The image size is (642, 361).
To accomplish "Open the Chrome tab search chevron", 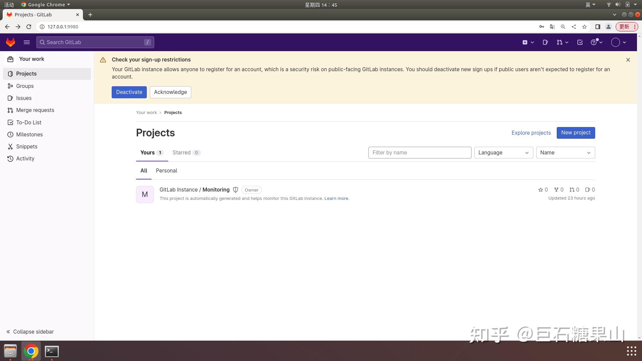I will 614,15.
